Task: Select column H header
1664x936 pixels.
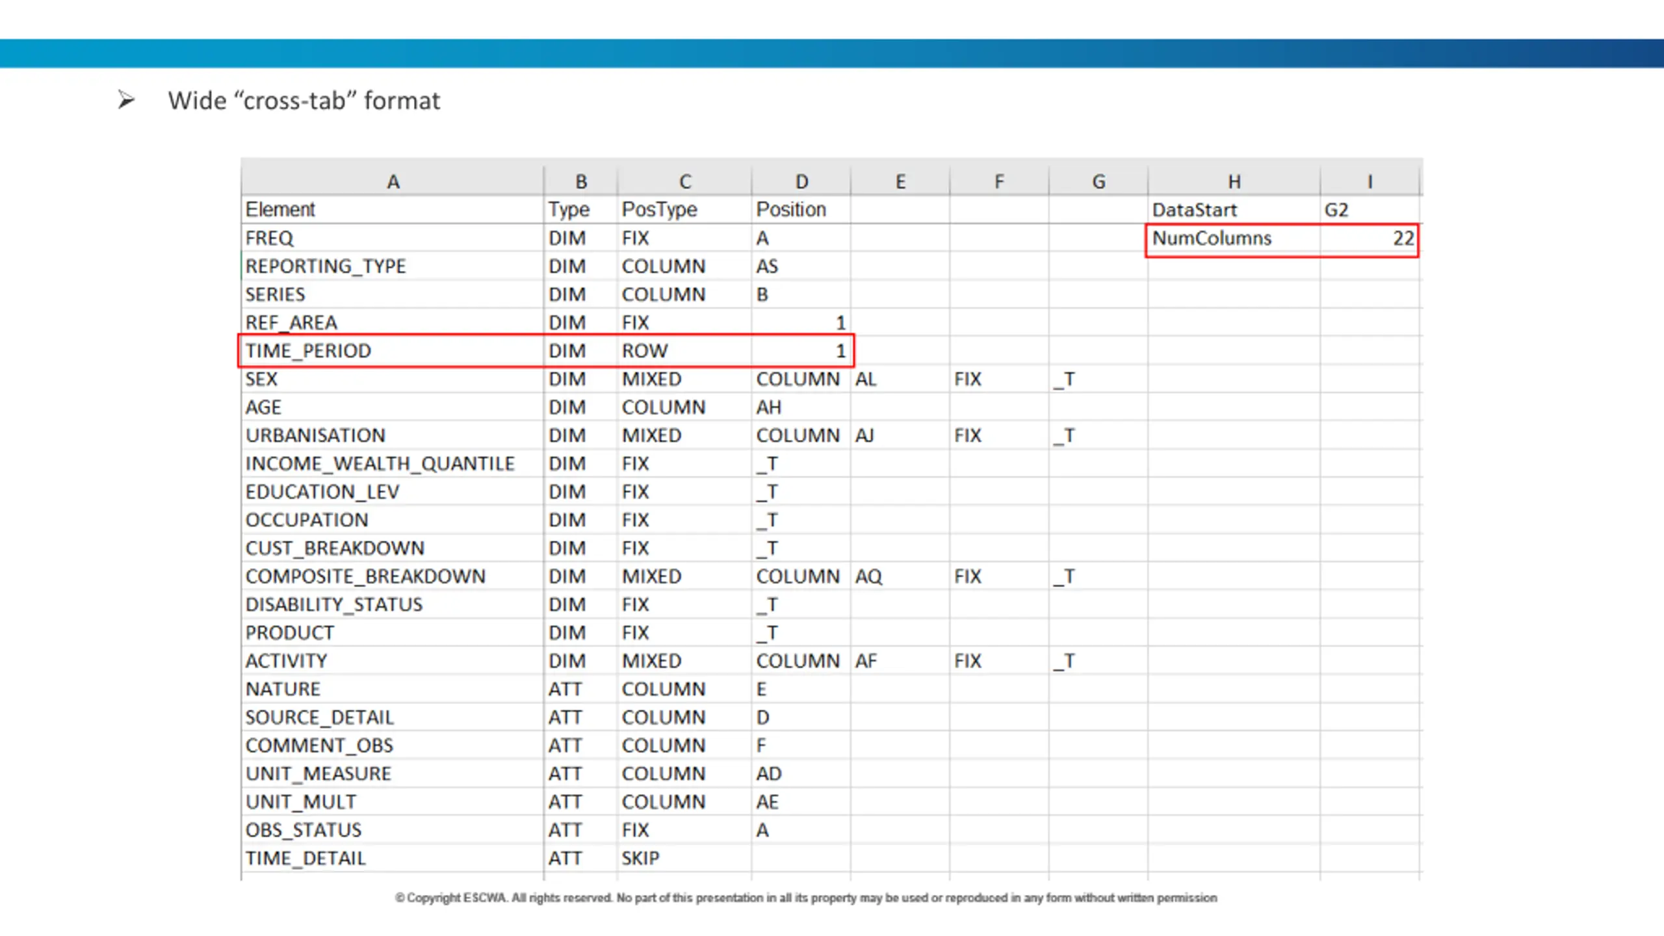Action: (1234, 181)
